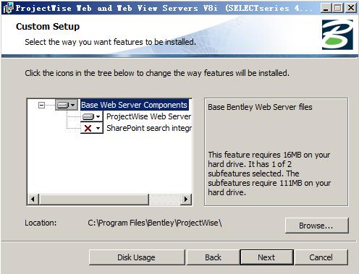The height and width of the screenshot is (274, 359).
Task: Click the Bentley logo in header
Action: pos(337,35)
